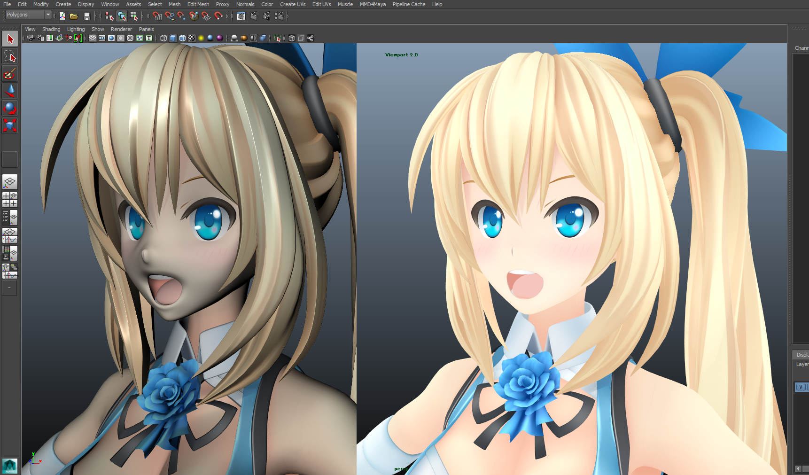Toggle layer visibility V box

tap(801, 387)
